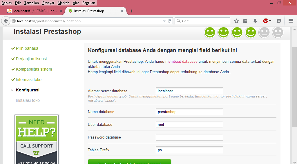The height and width of the screenshot is (164, 297).
Task: Click the scrollbar up arrow
Action: [294, 30]
